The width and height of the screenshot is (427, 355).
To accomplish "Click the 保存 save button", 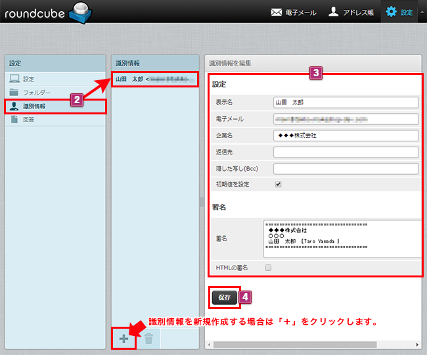I will click(x=225, y=298).
